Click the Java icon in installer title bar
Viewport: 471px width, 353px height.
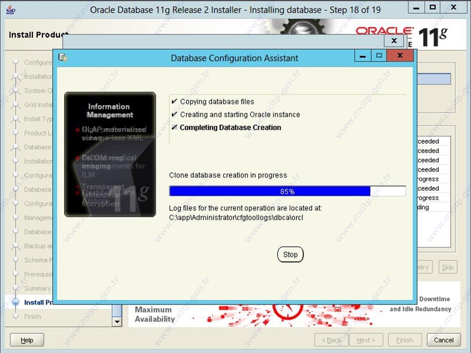tap(11, 9)
